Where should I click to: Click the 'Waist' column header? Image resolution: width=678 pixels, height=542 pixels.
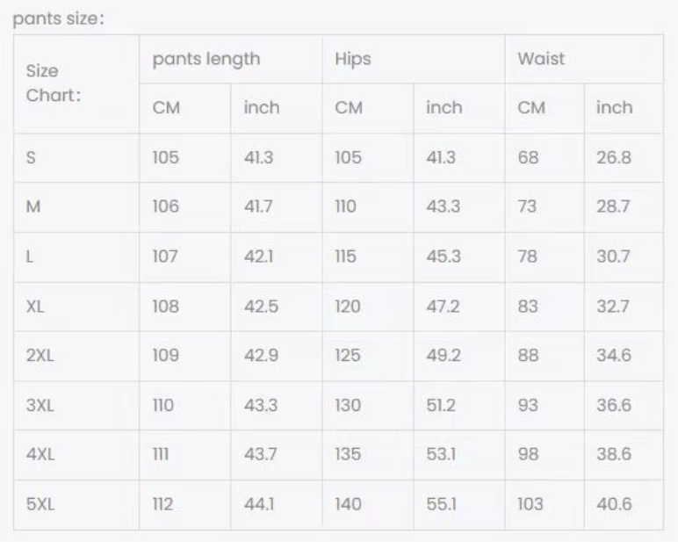click(x=584, y=59)
